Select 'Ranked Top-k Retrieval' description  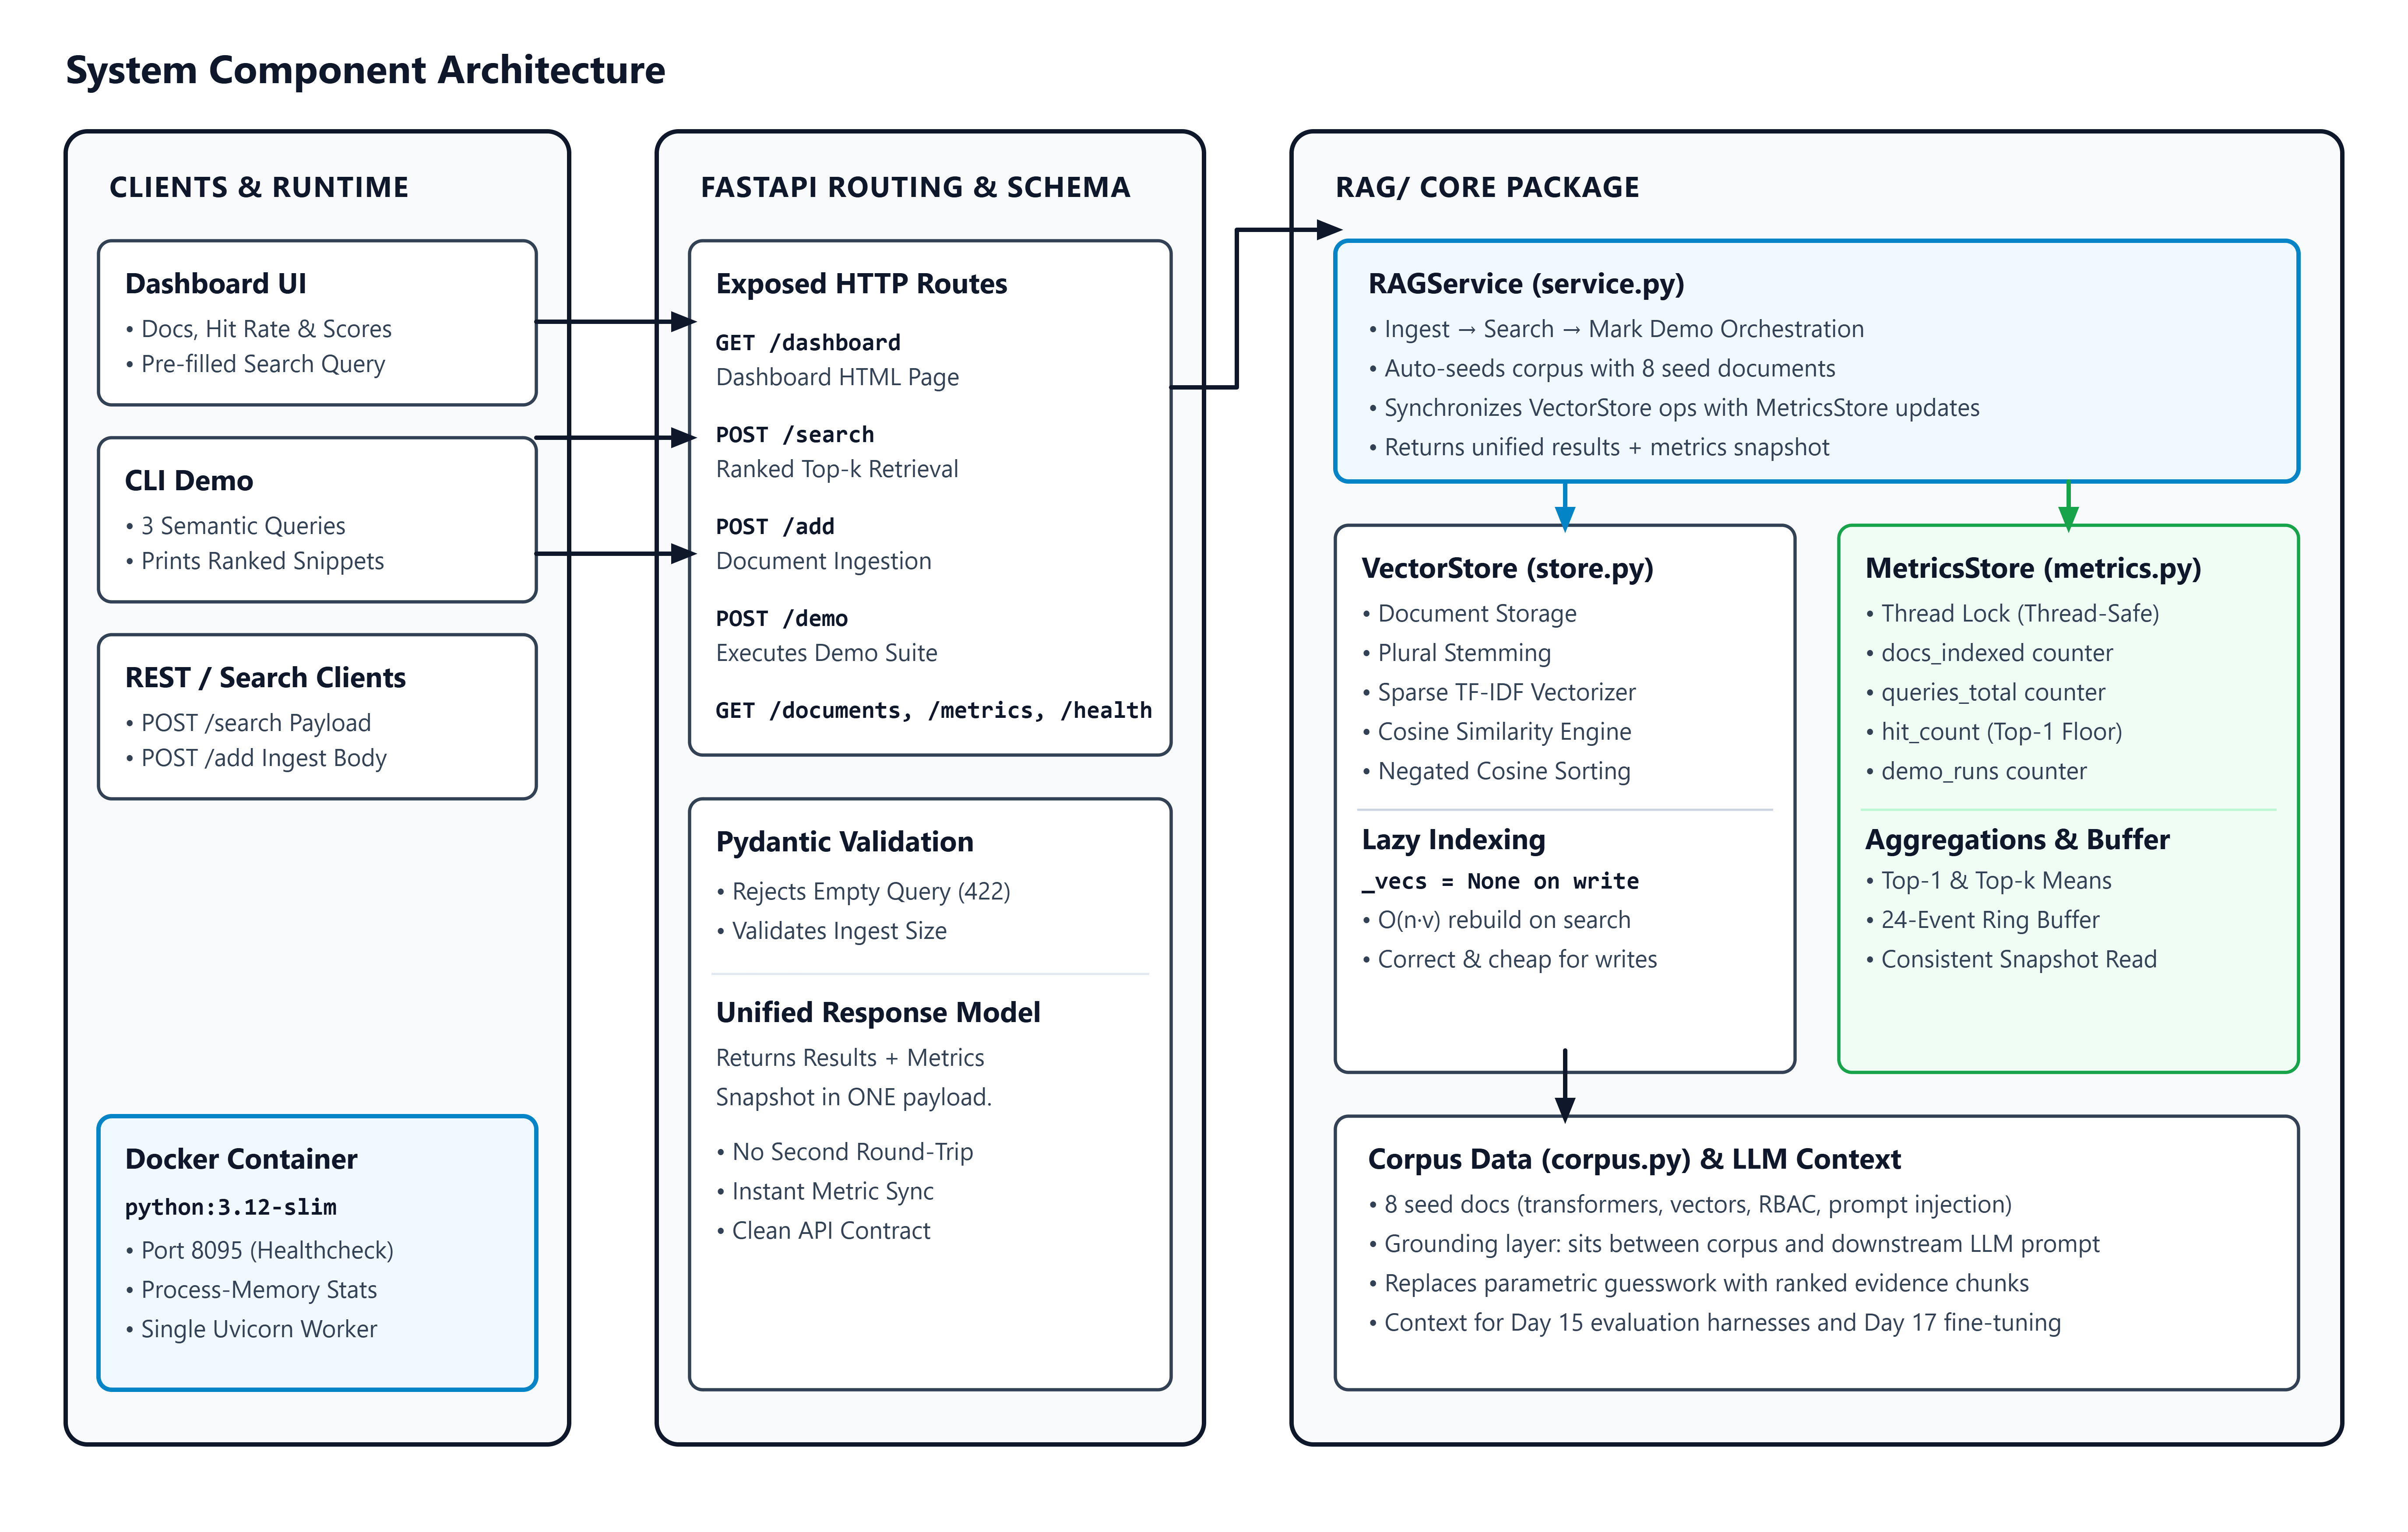point(837,469)
